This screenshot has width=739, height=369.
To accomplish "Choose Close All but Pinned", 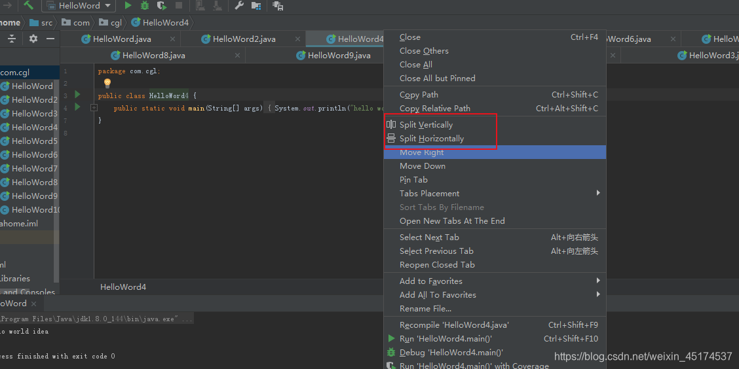I will pos(495,78).
